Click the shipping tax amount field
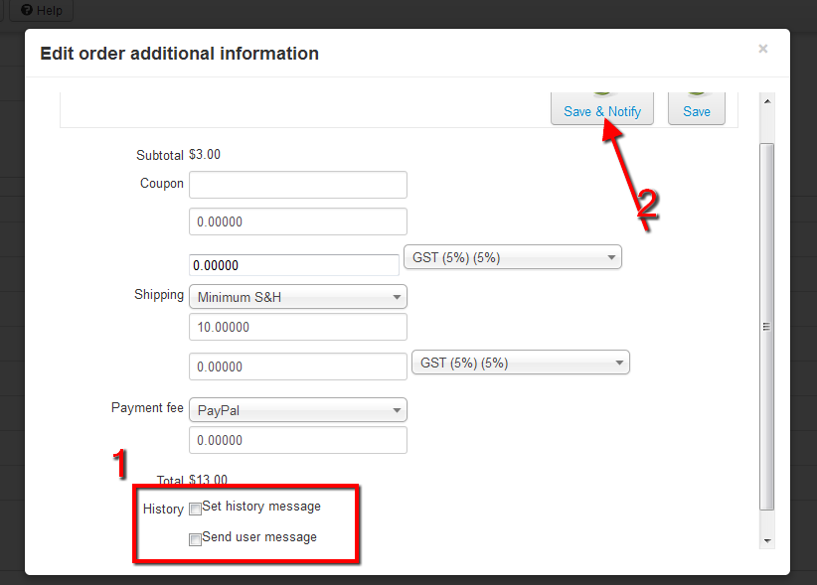Image resolution: width=817 pixels, height=585 pixels. pyautogui.click(x=297, y=366)
